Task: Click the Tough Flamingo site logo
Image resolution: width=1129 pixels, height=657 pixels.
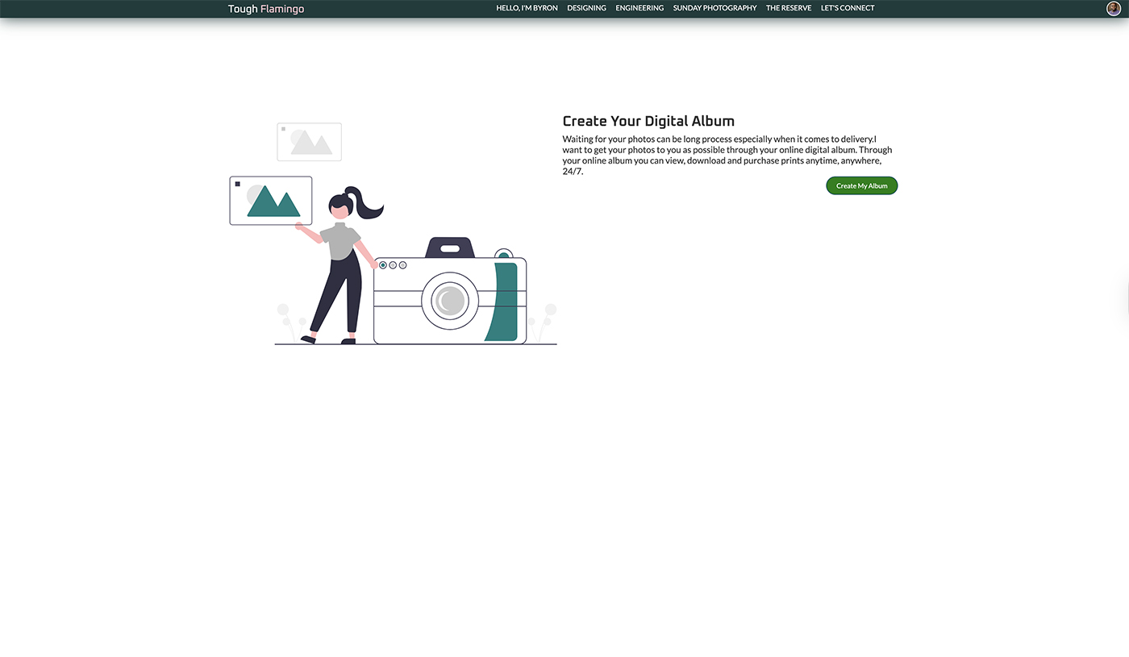Action: tap(265, 9)
